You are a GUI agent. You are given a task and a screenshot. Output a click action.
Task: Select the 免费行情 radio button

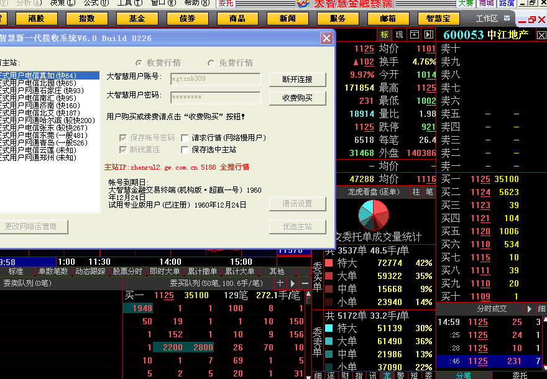211,63
